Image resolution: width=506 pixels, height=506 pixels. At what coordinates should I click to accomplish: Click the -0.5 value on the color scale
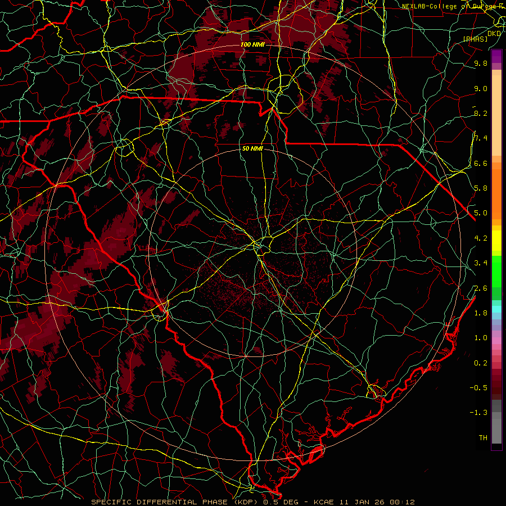[478, 388]
